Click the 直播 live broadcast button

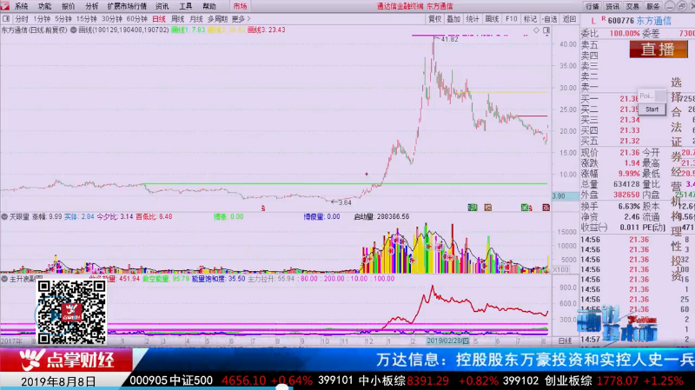[x=659, y=50]
